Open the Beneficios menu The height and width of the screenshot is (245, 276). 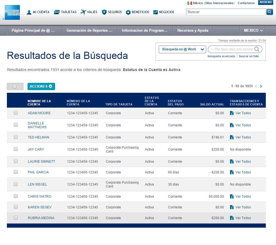tap(137, 12)
